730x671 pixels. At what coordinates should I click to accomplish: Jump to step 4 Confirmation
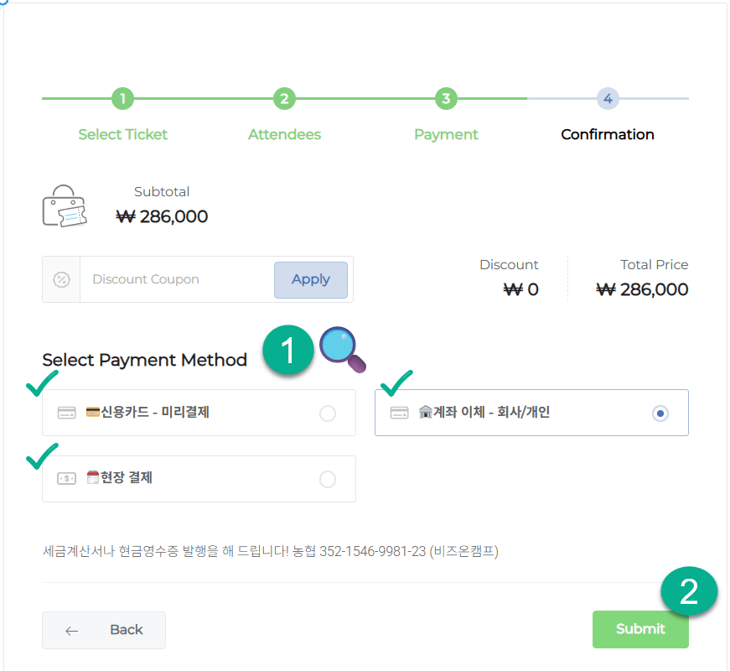(608, 99)
